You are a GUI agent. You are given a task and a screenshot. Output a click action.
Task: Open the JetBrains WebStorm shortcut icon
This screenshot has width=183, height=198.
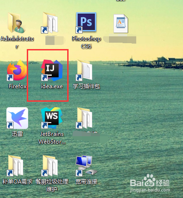52,118
